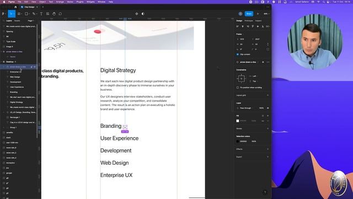Add an export setting with the plus icon

(x=268, y=157)
